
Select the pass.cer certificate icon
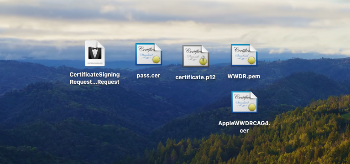click(148, 54)
